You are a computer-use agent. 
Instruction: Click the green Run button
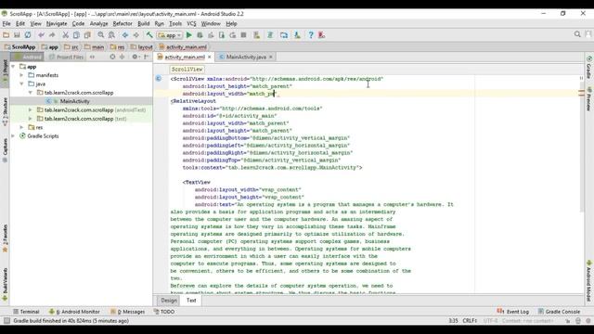(189, 35)
